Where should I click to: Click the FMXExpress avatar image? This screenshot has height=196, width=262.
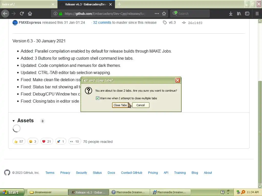coord(15,22)
